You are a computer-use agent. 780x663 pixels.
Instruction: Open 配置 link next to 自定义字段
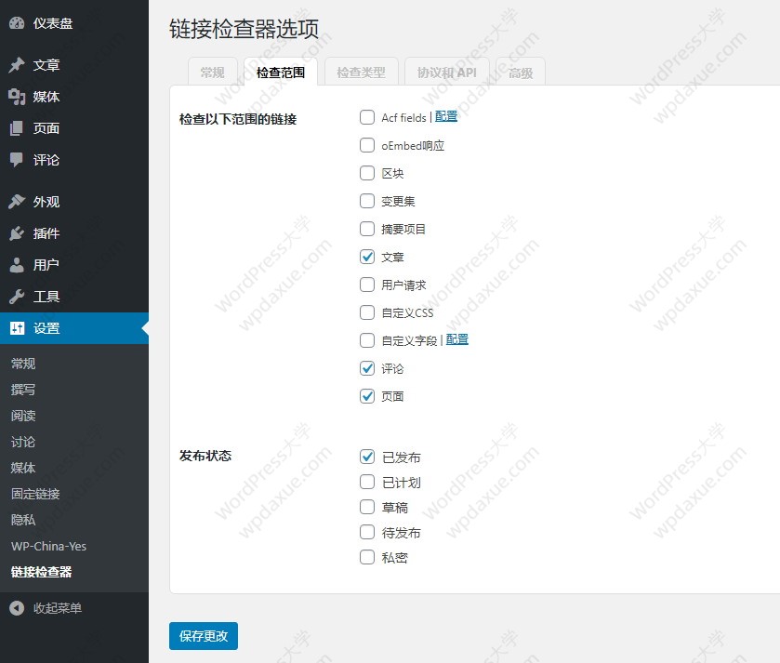click(457, 340)
